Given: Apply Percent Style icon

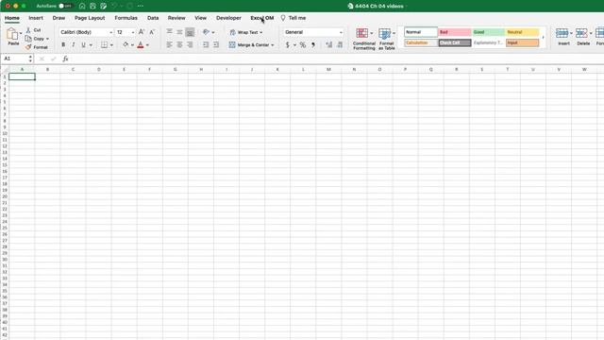Looking at the screenshot, I should click(303, 45).
